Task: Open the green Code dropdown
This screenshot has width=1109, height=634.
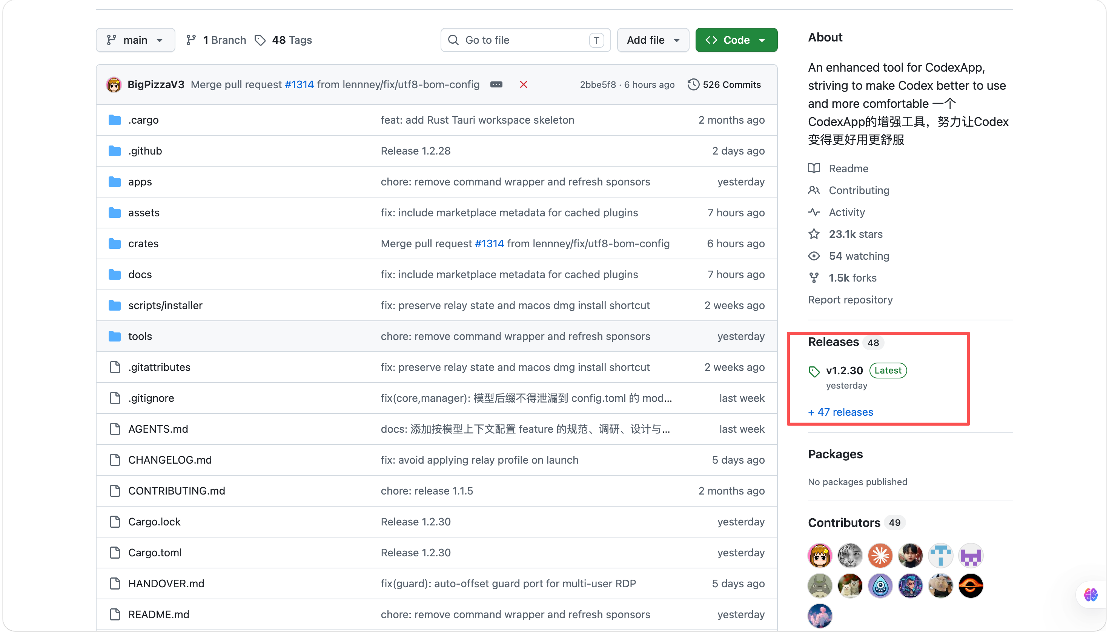Action: pyautogui.click(x=736, y=40)
